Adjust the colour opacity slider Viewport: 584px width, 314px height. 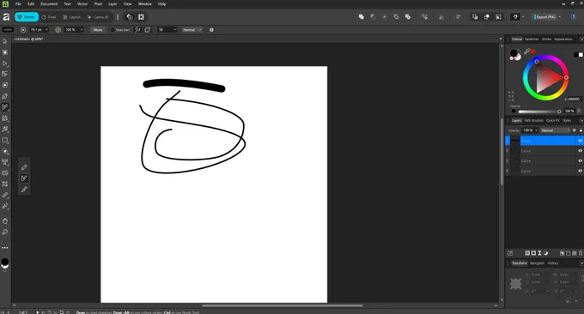(x=538, y=112)
